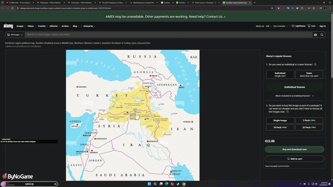Open the camera image search icon
333x187 pixels.
[x=315, y=35]
